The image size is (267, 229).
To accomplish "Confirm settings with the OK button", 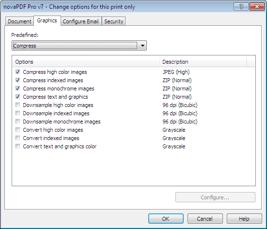I will point(166,219).
